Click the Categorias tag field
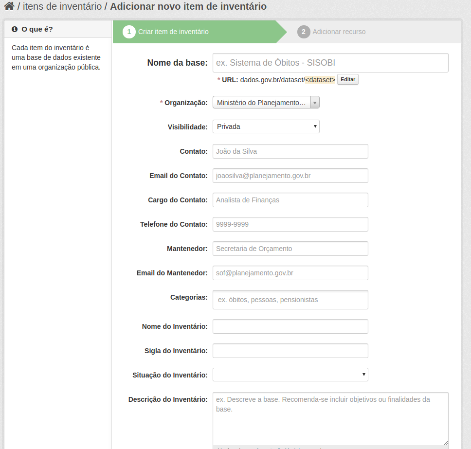 click(290, 300)
